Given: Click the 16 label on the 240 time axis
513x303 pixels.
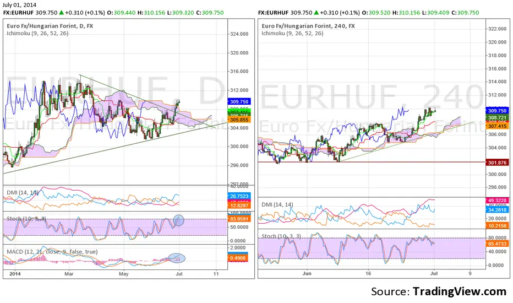Looking at the screenshot, I should click(x=368, y=273).
